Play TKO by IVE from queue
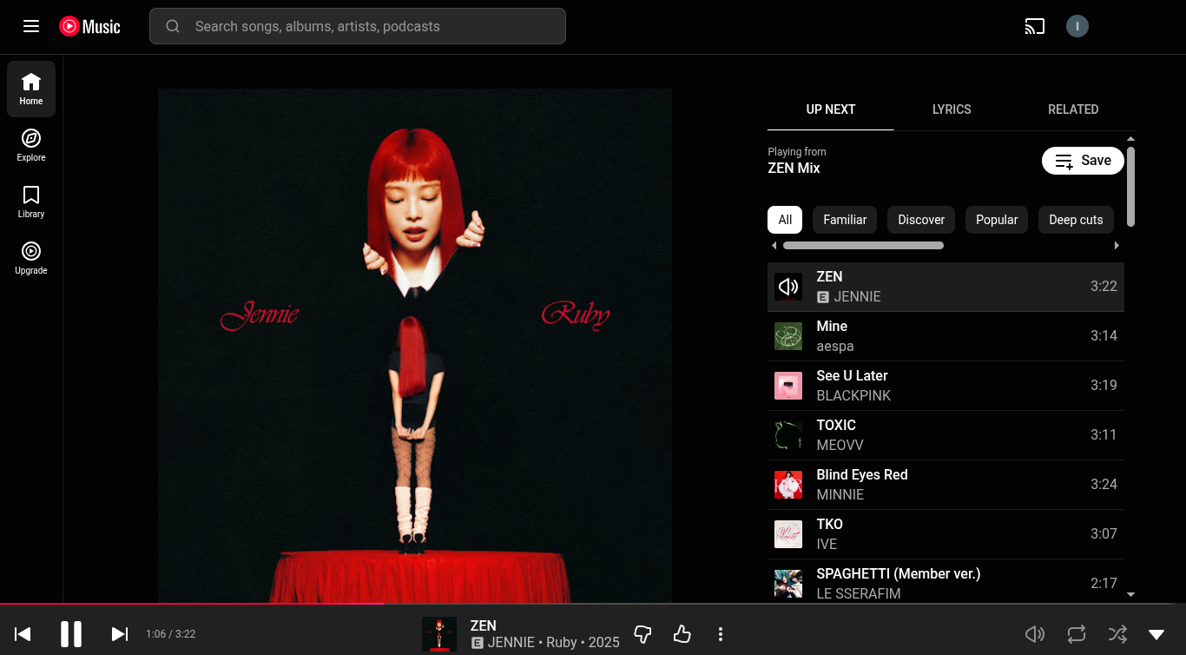The image size is (1186, 655). tap(946, 534)
